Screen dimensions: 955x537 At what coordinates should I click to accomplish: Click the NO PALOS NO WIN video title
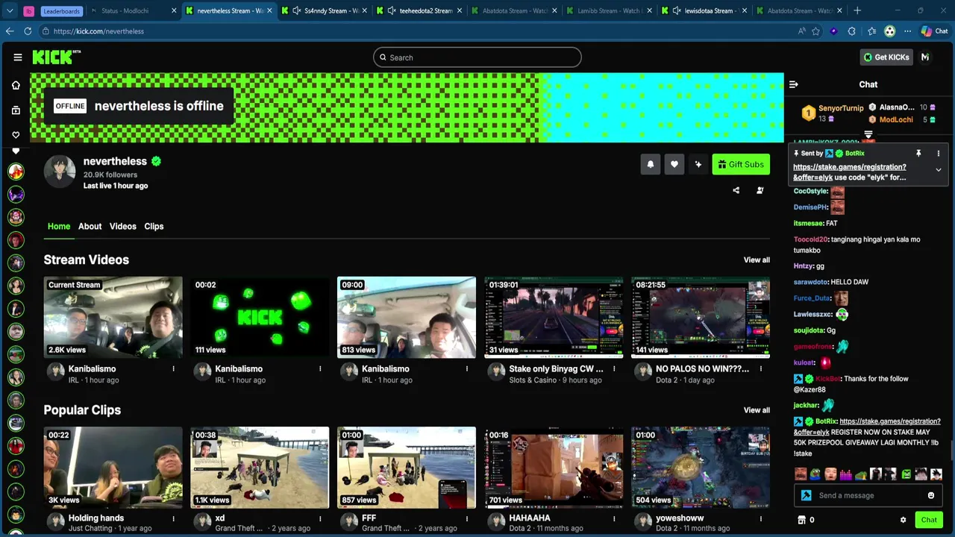click(702, 369)
